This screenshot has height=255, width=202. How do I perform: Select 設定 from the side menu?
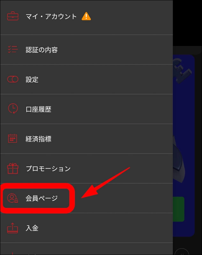86,79
